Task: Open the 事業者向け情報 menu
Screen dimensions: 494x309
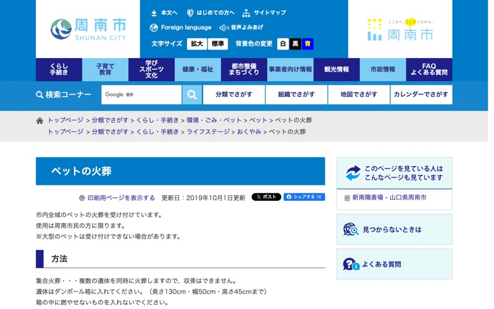Action: 290,69
